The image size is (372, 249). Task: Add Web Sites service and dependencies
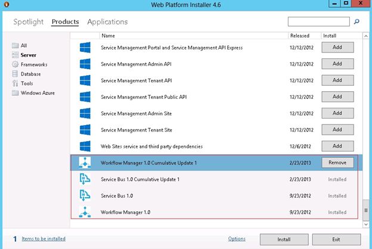pos(337,146)
